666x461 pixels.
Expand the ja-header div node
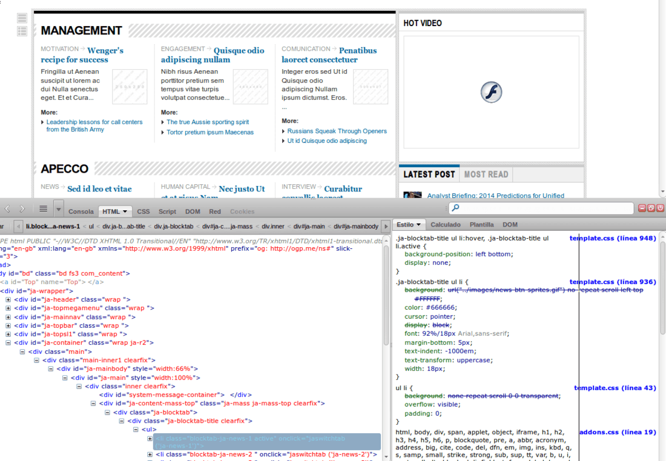(x=8, y=299)
